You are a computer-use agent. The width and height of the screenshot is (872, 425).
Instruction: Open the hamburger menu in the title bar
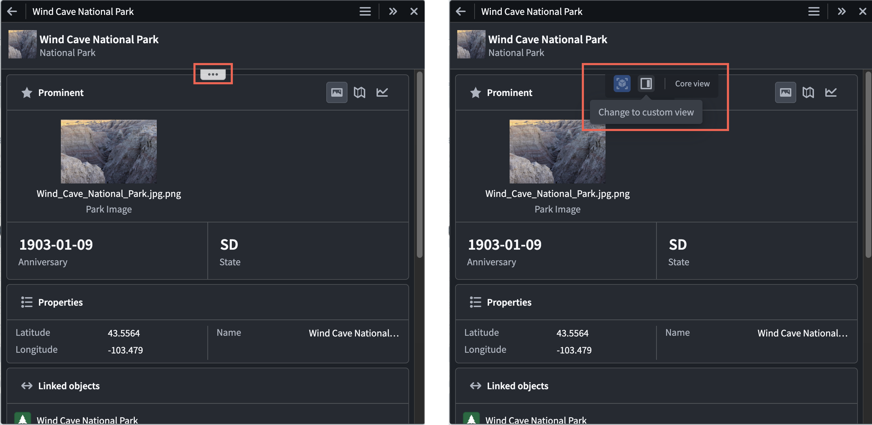point(365,11)
